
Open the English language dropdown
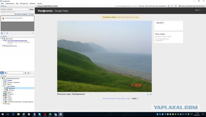tap(135, 99)
